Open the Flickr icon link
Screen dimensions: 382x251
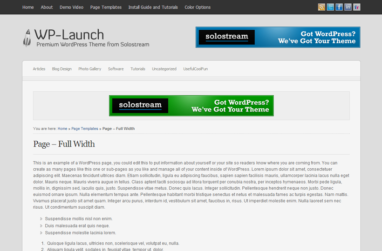pos(356,7)
